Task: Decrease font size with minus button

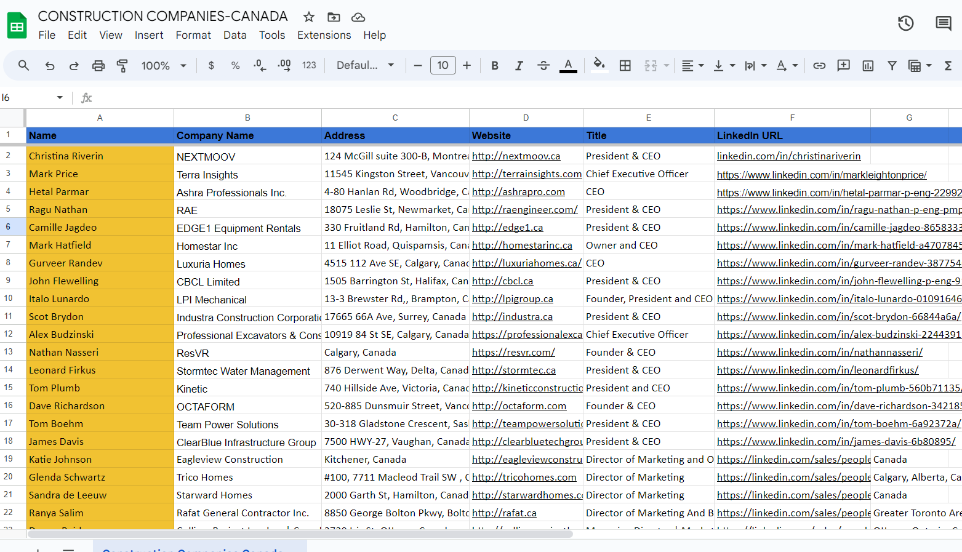Action: [x=418, y=65]
